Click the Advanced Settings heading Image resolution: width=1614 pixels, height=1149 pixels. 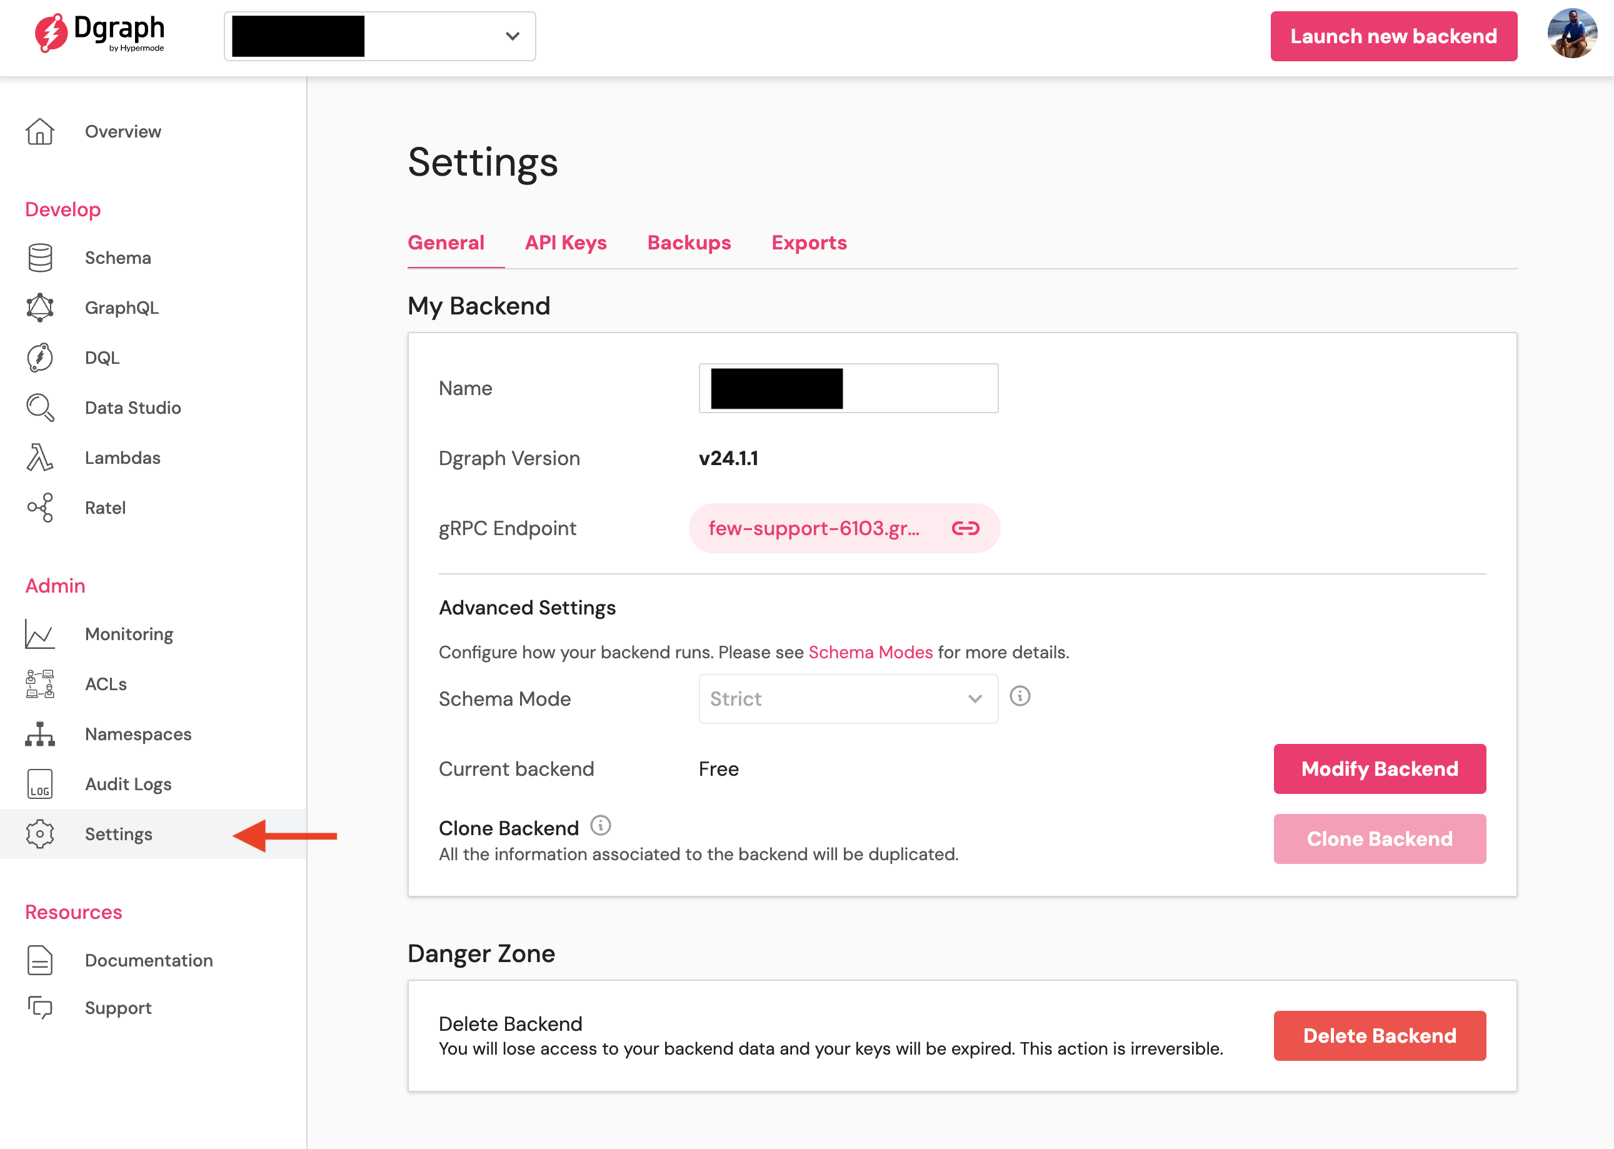(527, 608)
